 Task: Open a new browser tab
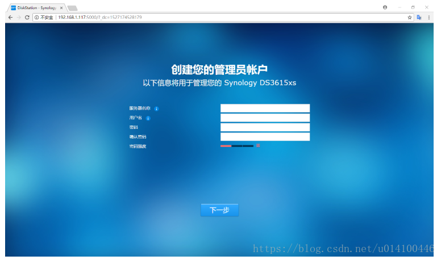tap(73, 8)
